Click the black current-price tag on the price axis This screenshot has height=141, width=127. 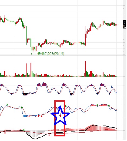click(x=124, y=24)
